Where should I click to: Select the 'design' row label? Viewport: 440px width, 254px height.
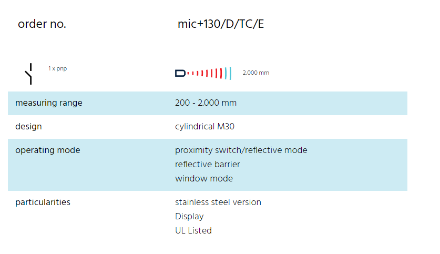tap(28, 127)
